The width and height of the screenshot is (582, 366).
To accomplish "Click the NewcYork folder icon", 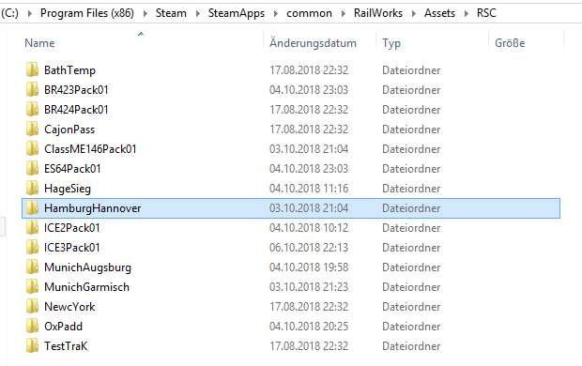I will click(x=32, y=306).
